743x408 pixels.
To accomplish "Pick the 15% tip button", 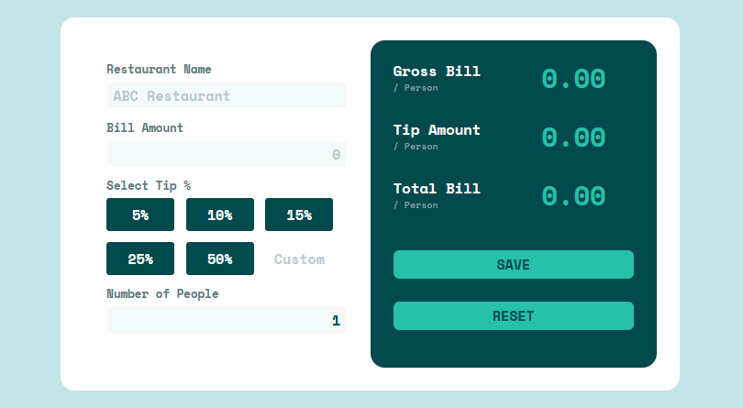I will pyautogui.click(x=299, y=215).
